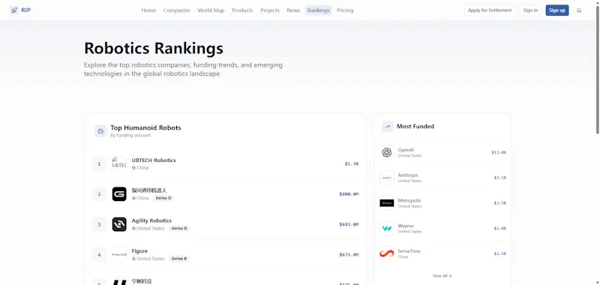Open the Agility Robotics logo

point(119,224)
